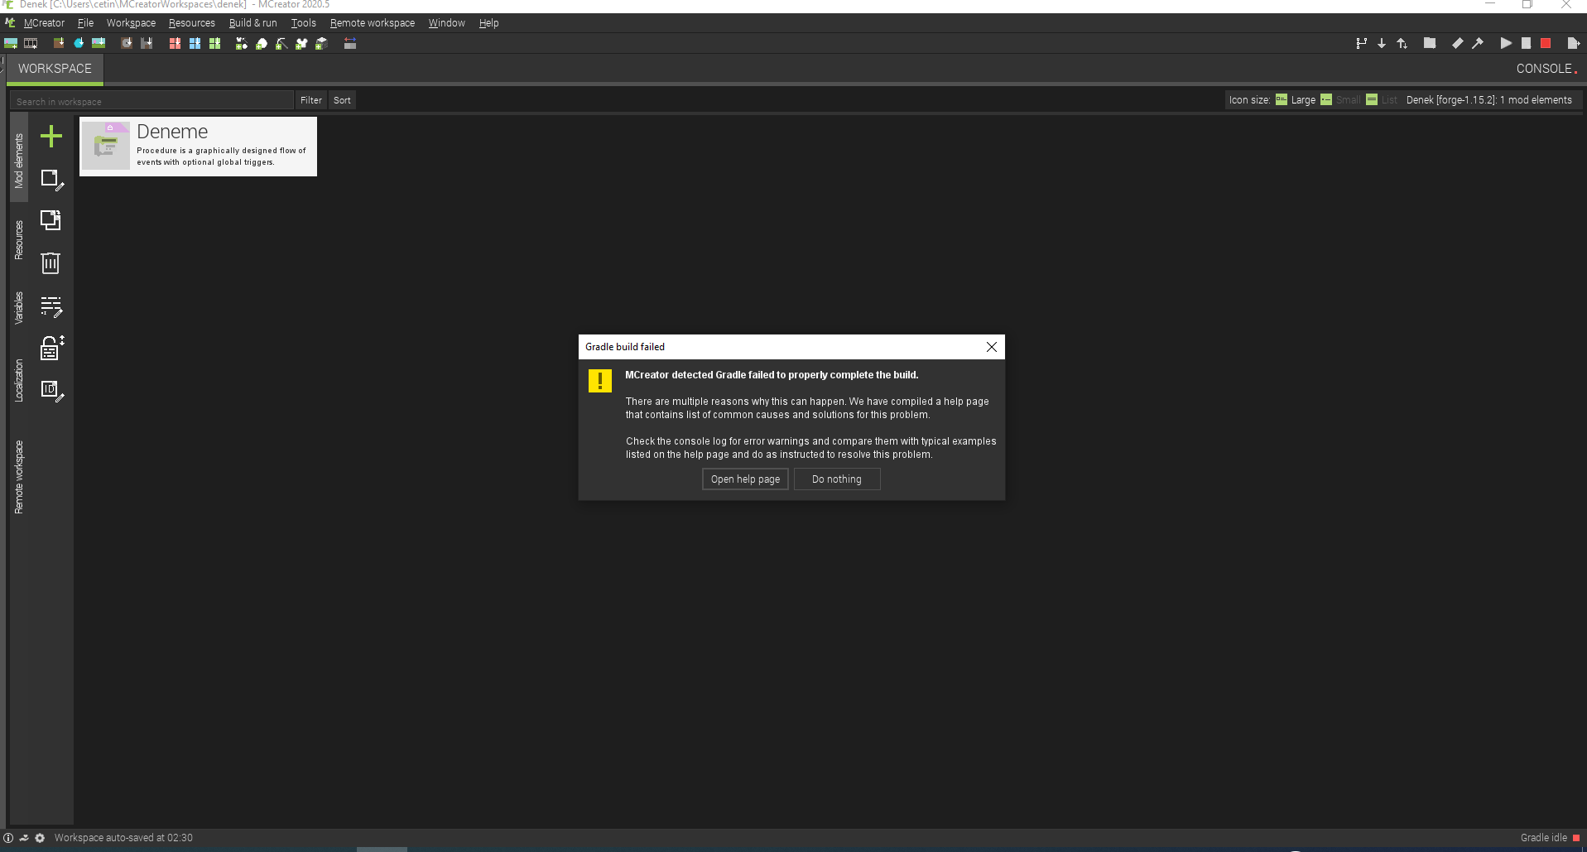The height and width of the screenshot is (852, 1587).
Task: Click the sync up-down arrows icon
Action: click(1402, 44)
